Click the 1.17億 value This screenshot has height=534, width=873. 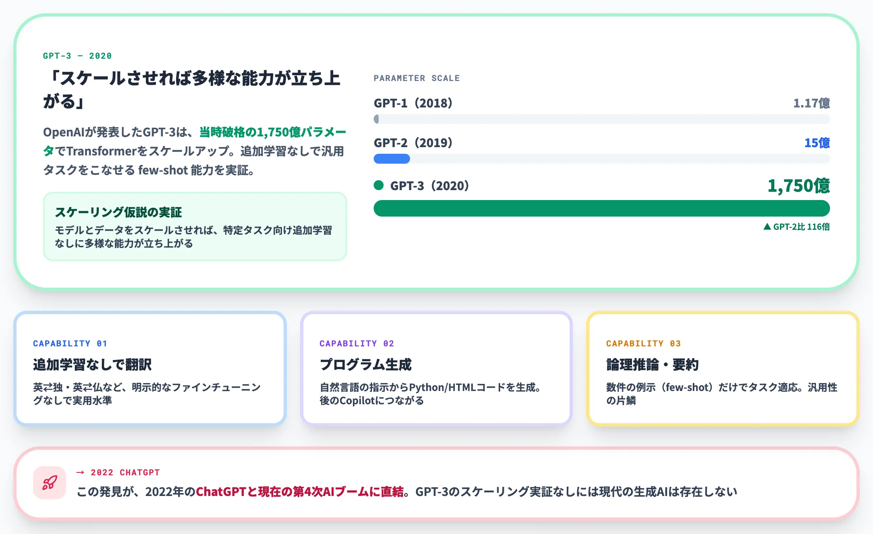pyautogui.click(x=811, y=103)
